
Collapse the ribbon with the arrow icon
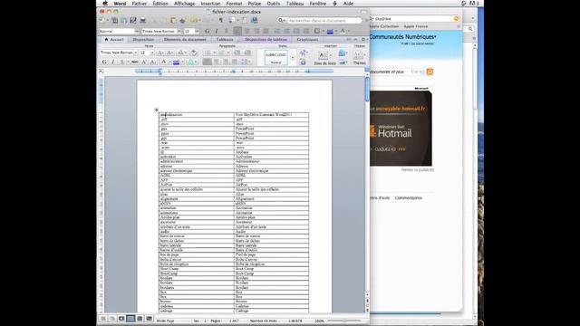[x=356, y=39]
